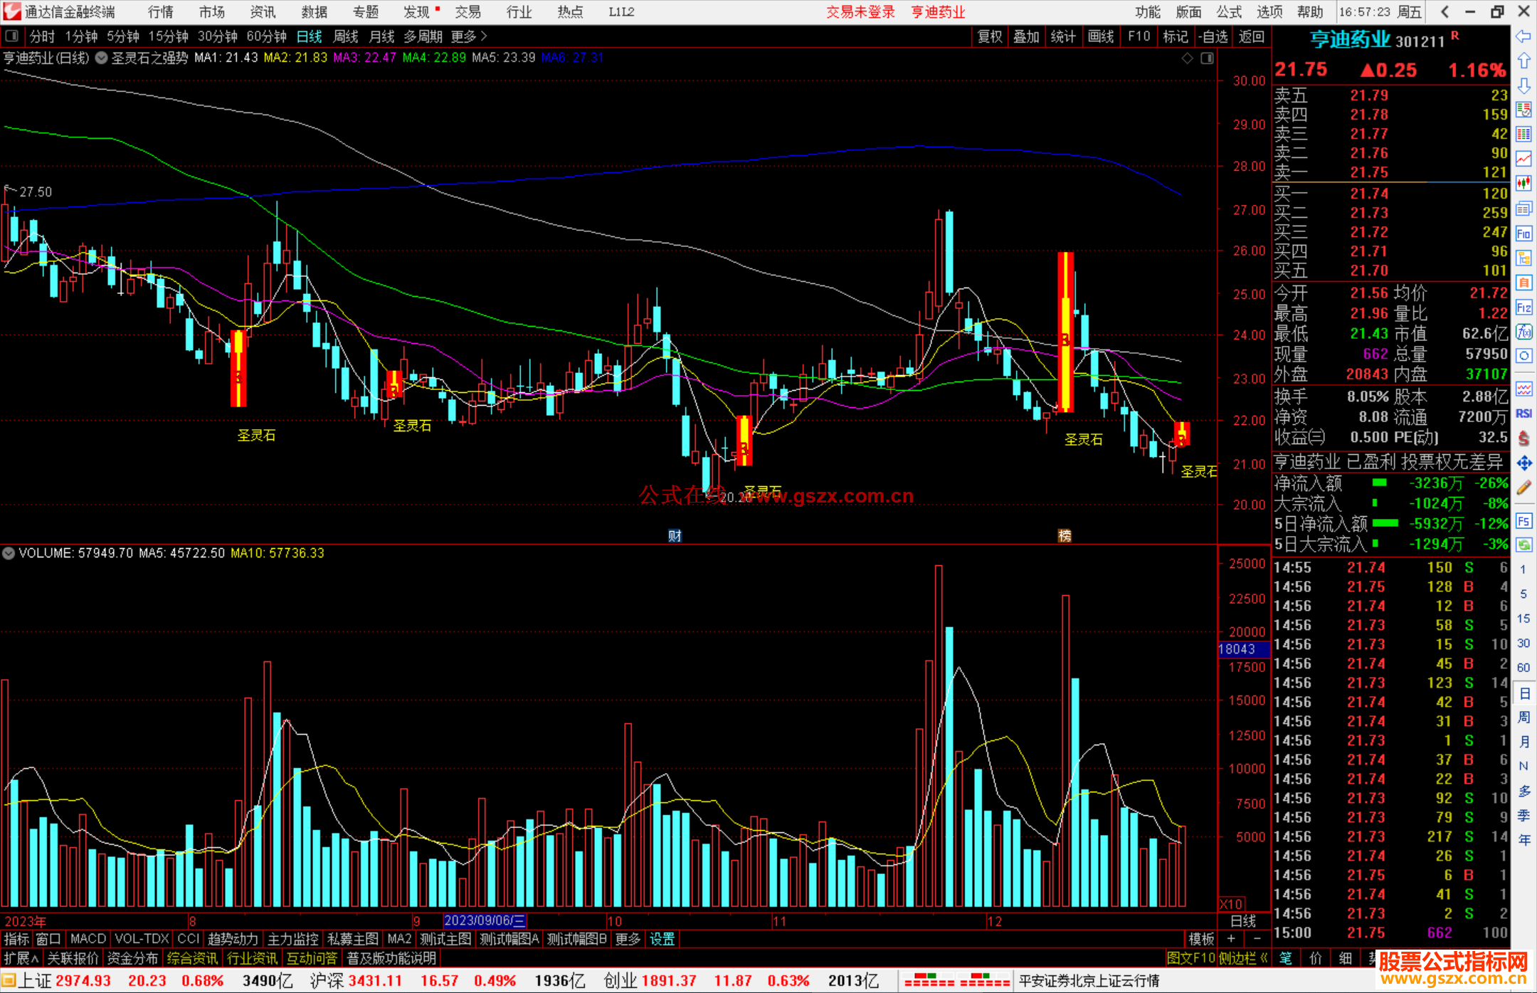
Task: Click the 榜 marker below the chart
Action: (x=1065, y=535)
